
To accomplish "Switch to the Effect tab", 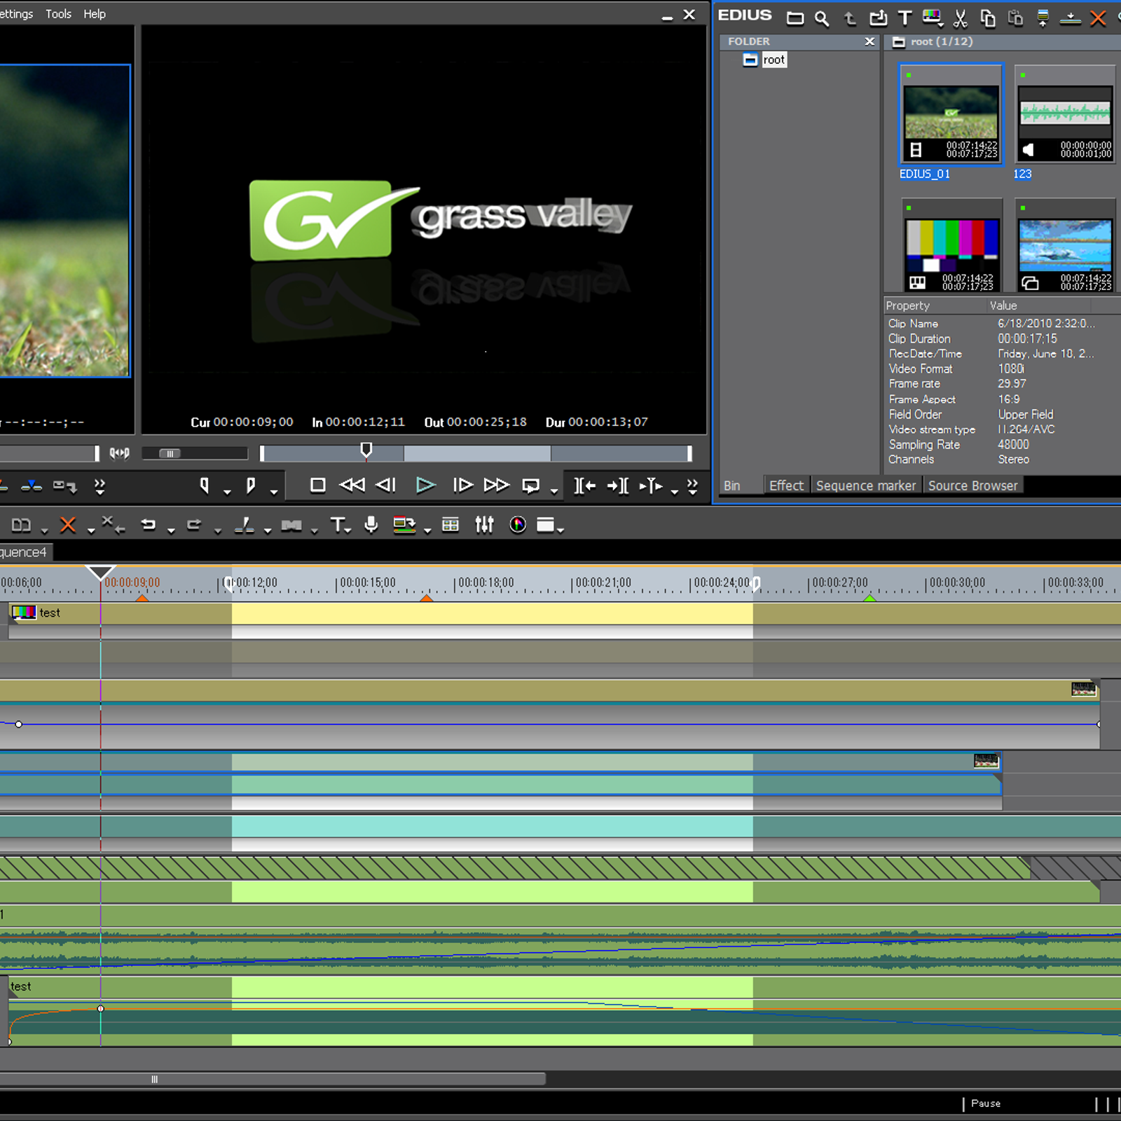I will pos(786,486).
